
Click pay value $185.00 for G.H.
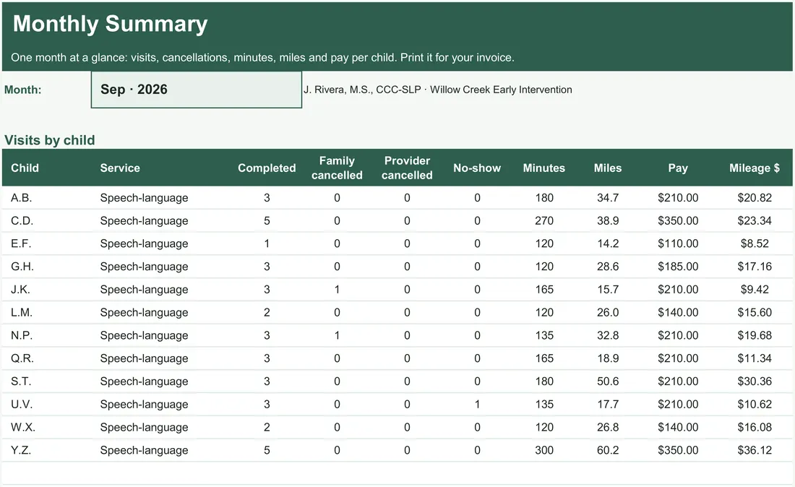tap(678, 267)
